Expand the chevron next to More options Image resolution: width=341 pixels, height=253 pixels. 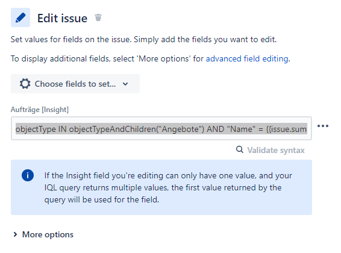pos(15,234)
